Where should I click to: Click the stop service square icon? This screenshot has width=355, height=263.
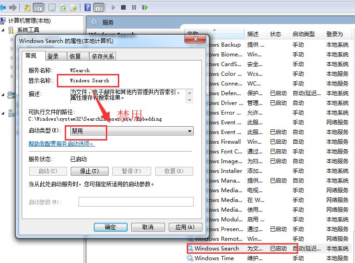(123, 7)
